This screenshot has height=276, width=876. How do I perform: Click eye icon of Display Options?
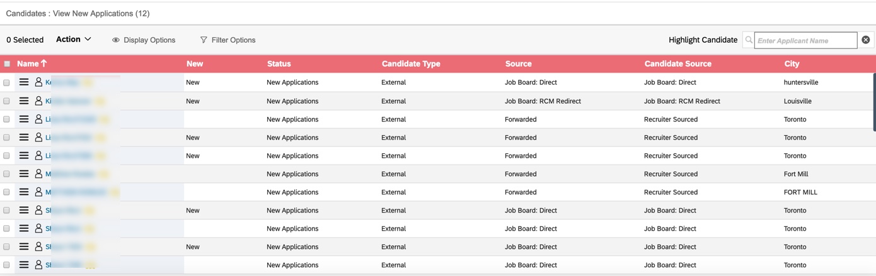click(x=116, y=40)
